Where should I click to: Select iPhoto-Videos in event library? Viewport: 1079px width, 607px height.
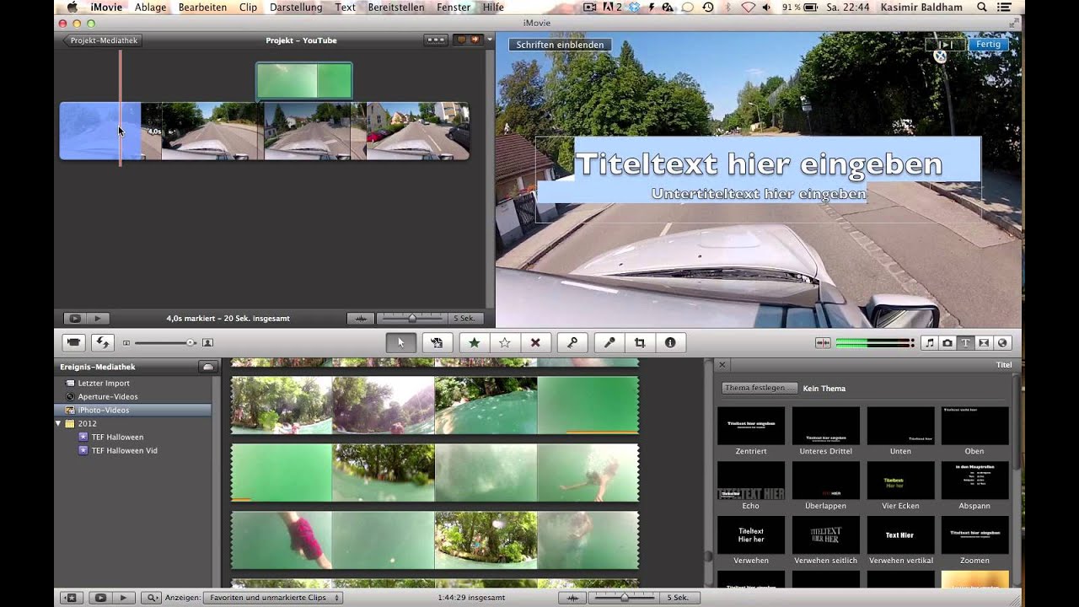tap(104, 410)
